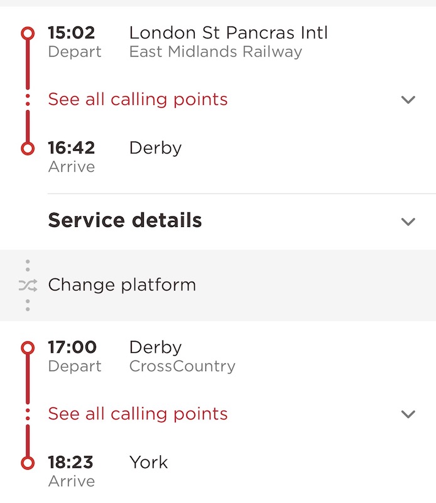The width and height of the screenshot is (436, 503).
Task: Tap the Derby arrival station name at 16:42
Action: pyautogui.click(x=155, y=148)
